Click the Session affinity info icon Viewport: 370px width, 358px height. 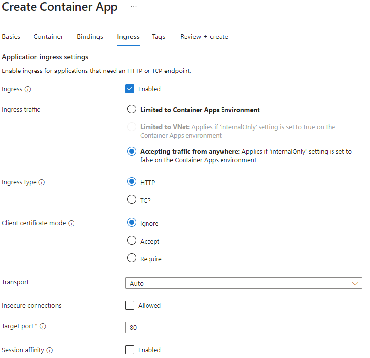click(x=50, y=350)
